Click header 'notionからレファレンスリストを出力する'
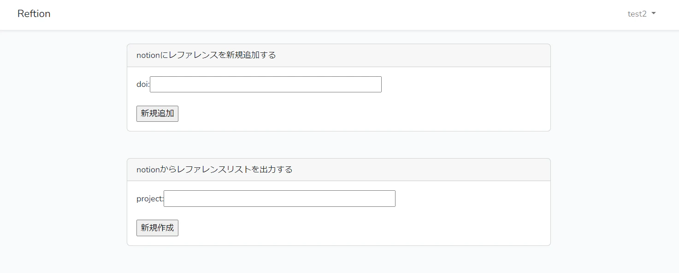 [214, 170]
